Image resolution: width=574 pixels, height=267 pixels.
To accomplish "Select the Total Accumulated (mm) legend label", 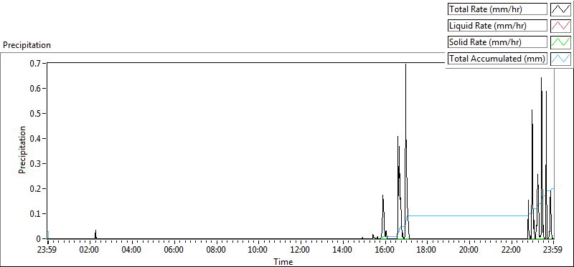I will coord(498,59).
